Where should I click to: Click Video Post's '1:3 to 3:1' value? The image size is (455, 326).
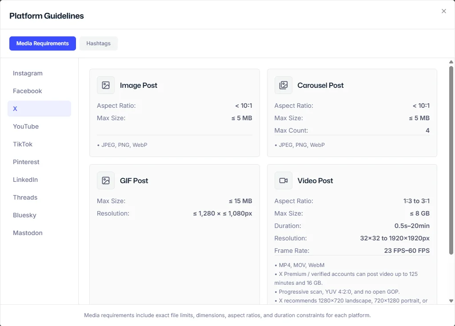click(416, 201)
